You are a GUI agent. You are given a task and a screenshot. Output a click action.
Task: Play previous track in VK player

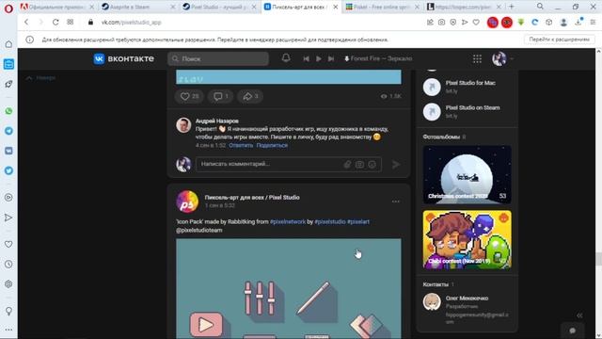(306, 58)
